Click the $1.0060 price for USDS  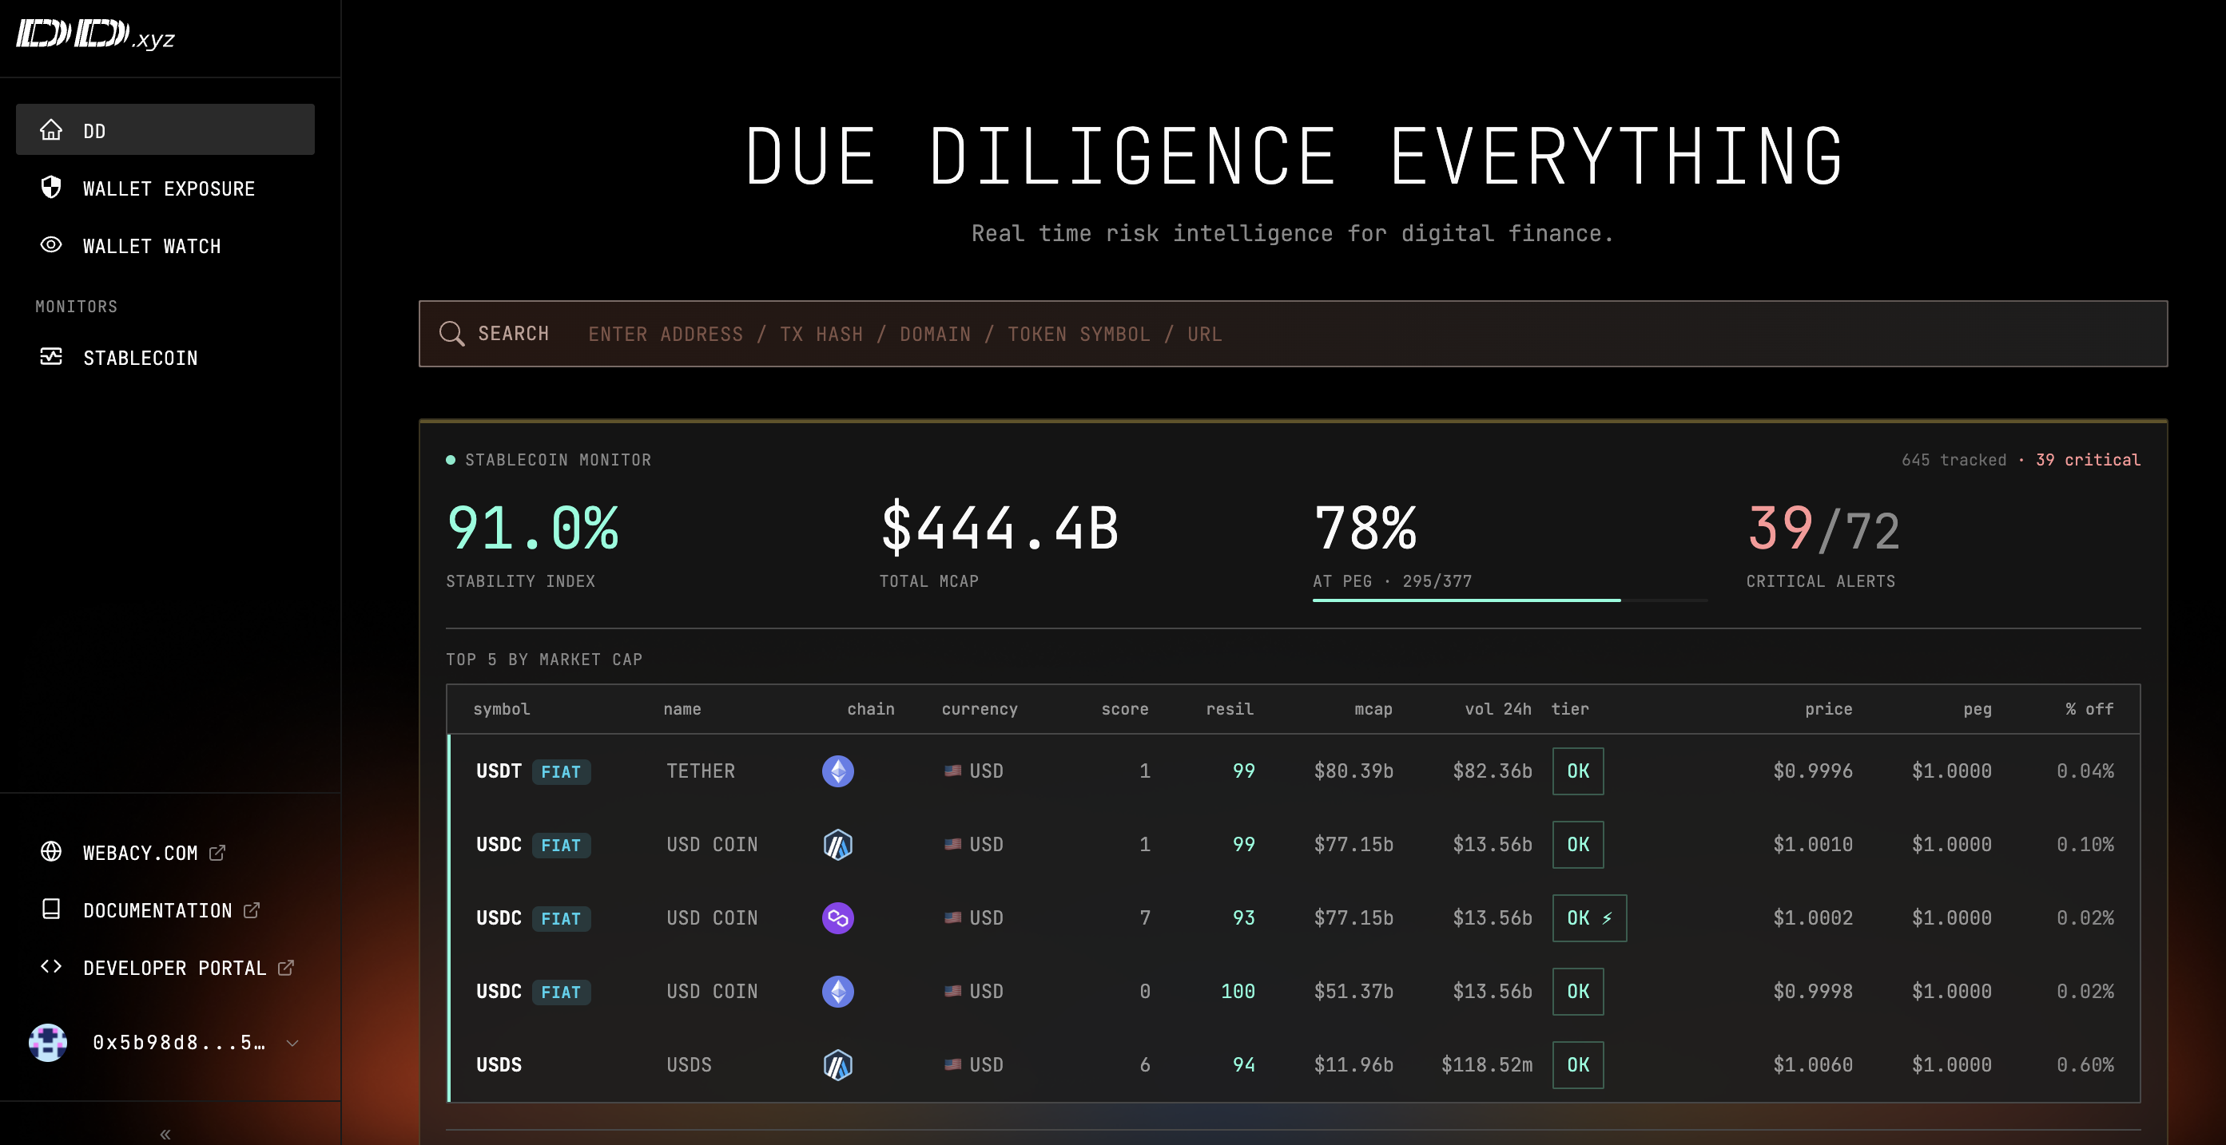point(1813,1064)
